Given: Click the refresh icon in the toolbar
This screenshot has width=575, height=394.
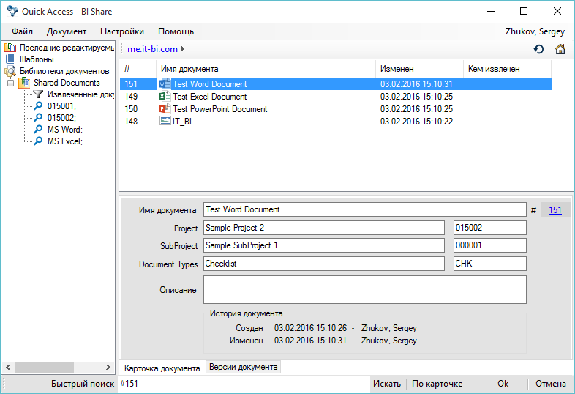Looking at the screenshot, I should pyautogui.click(x=538, y=49).
